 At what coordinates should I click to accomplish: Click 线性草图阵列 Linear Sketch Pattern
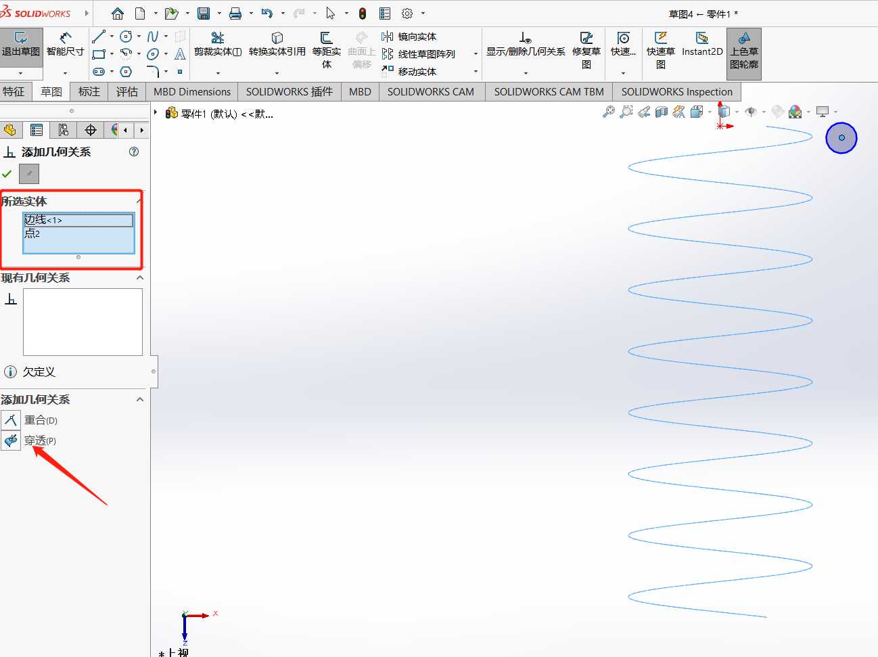pyautogui.click(x=419, y=54)
